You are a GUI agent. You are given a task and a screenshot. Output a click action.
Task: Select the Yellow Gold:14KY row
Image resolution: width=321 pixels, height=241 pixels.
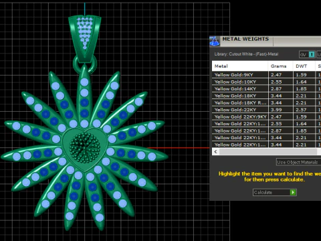point(266,89)
